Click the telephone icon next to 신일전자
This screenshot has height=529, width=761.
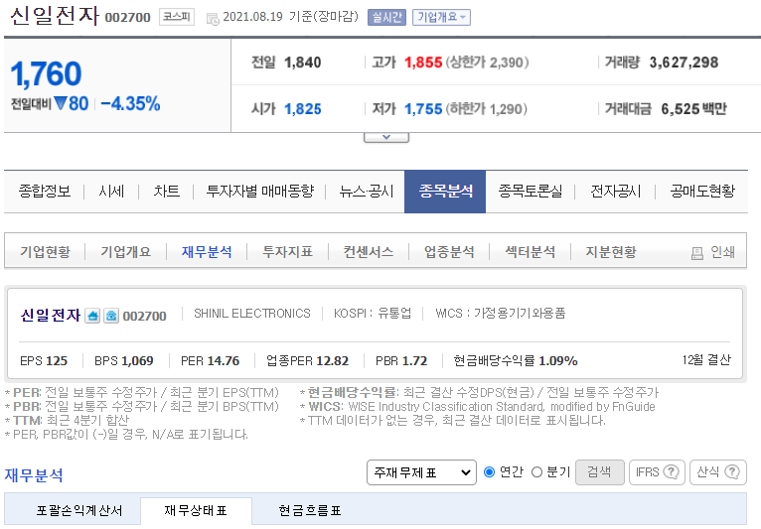click(111, 316)
